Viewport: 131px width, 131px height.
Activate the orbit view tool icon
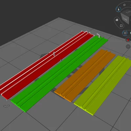pyautogui.click(x=124, y=5)
